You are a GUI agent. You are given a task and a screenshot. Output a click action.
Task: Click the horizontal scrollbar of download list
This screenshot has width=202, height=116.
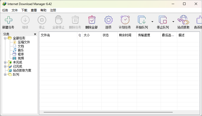click(108, 112)
